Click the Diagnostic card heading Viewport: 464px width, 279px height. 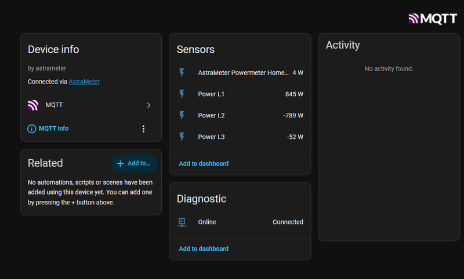pyautogui.click(x=201, y=199)
